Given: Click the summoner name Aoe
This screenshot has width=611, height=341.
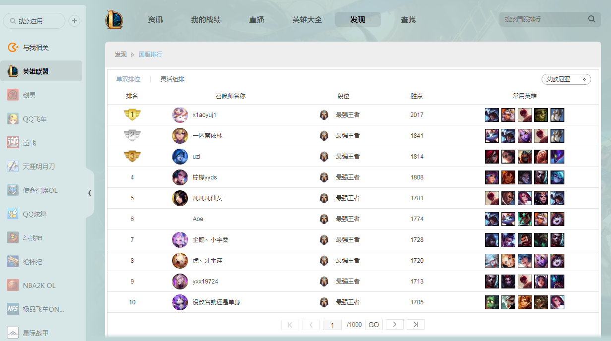Looking at the screenshot, I should (x=198, y=219).
